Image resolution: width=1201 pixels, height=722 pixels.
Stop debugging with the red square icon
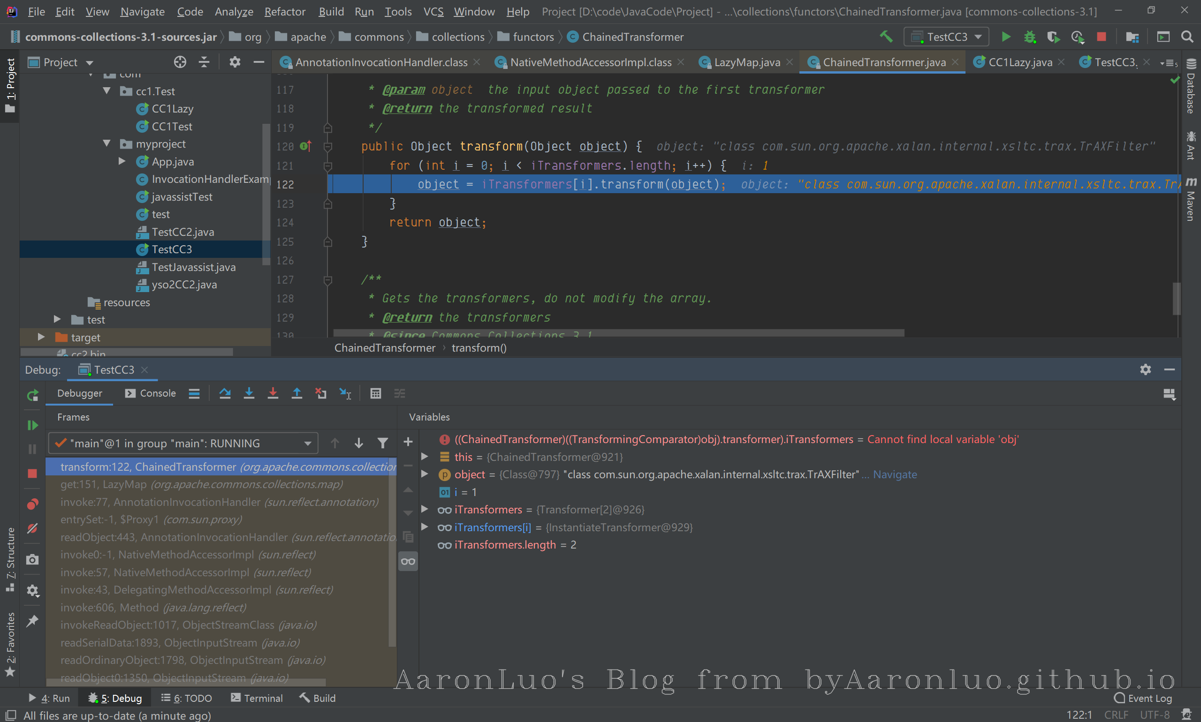pos(33,474)
